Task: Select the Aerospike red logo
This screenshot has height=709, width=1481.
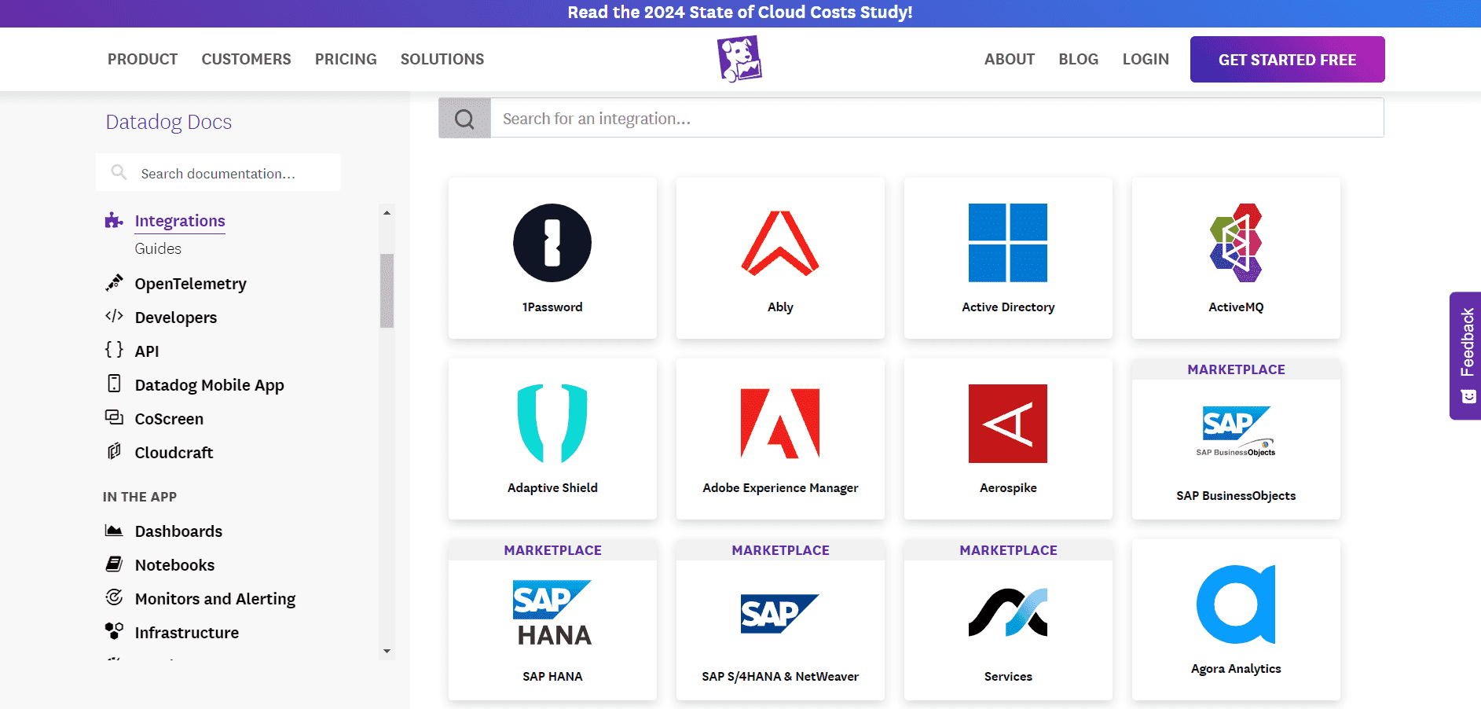Action: 1008,424
